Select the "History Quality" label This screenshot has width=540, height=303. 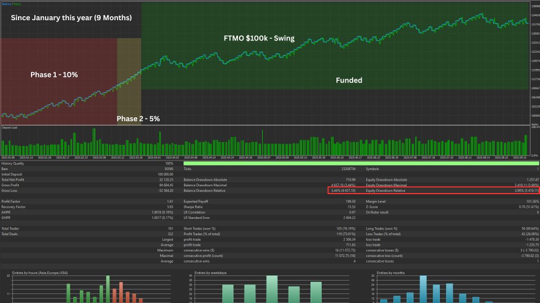13,163
